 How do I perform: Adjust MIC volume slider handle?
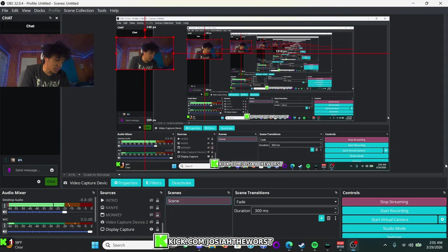tap(90, 232)
